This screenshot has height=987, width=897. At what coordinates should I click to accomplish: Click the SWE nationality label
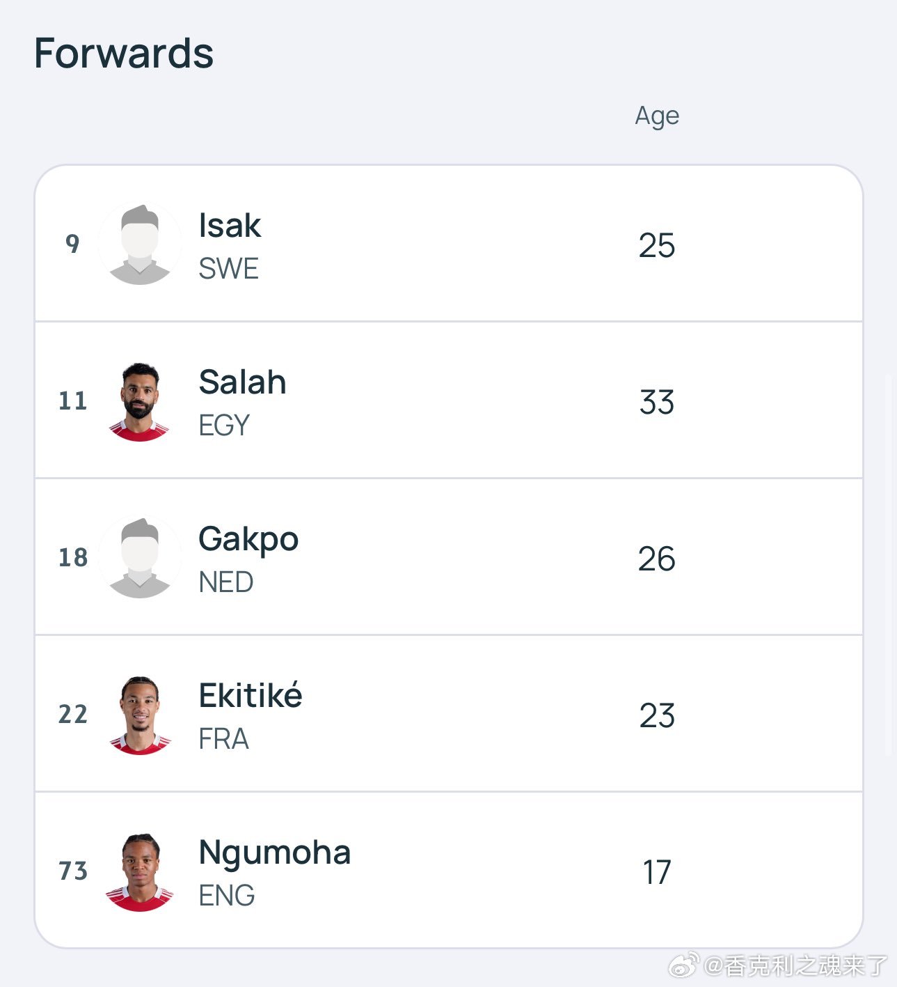coord(229,269)
